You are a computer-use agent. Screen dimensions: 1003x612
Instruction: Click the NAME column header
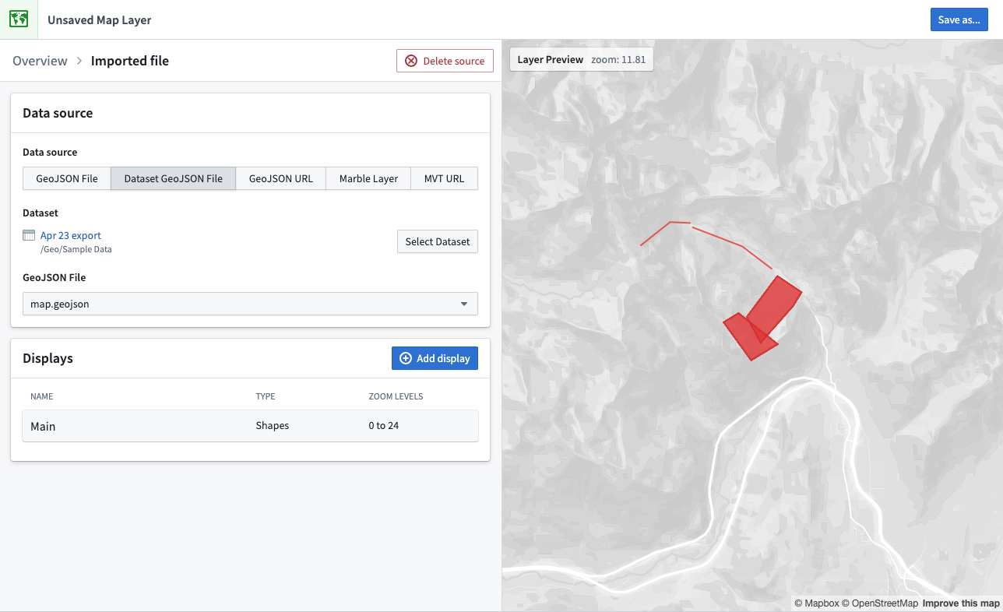tap(42, 396)
